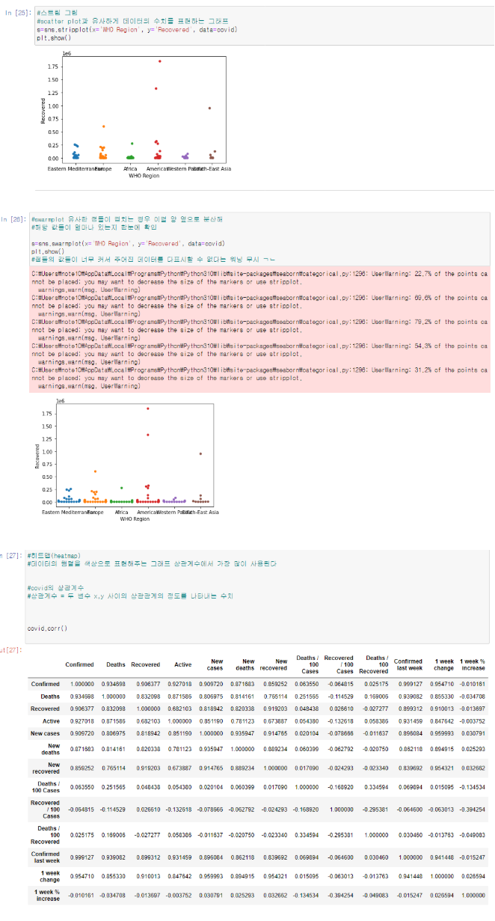495x921 pixels.
Task: Click the swarmplot chart output image
Action: tap(128, 460)
